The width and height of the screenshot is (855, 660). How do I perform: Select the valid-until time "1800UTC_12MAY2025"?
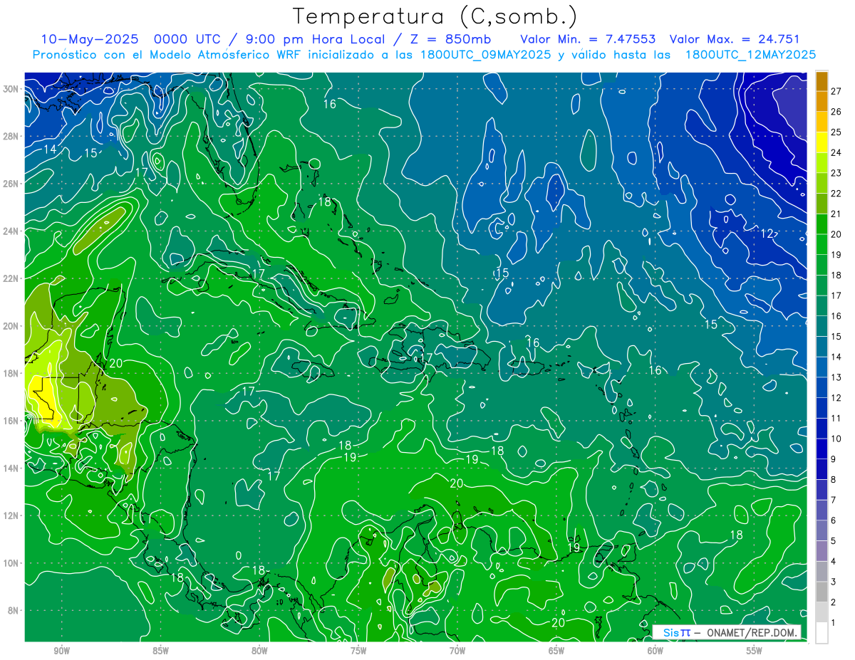(750, 54)
